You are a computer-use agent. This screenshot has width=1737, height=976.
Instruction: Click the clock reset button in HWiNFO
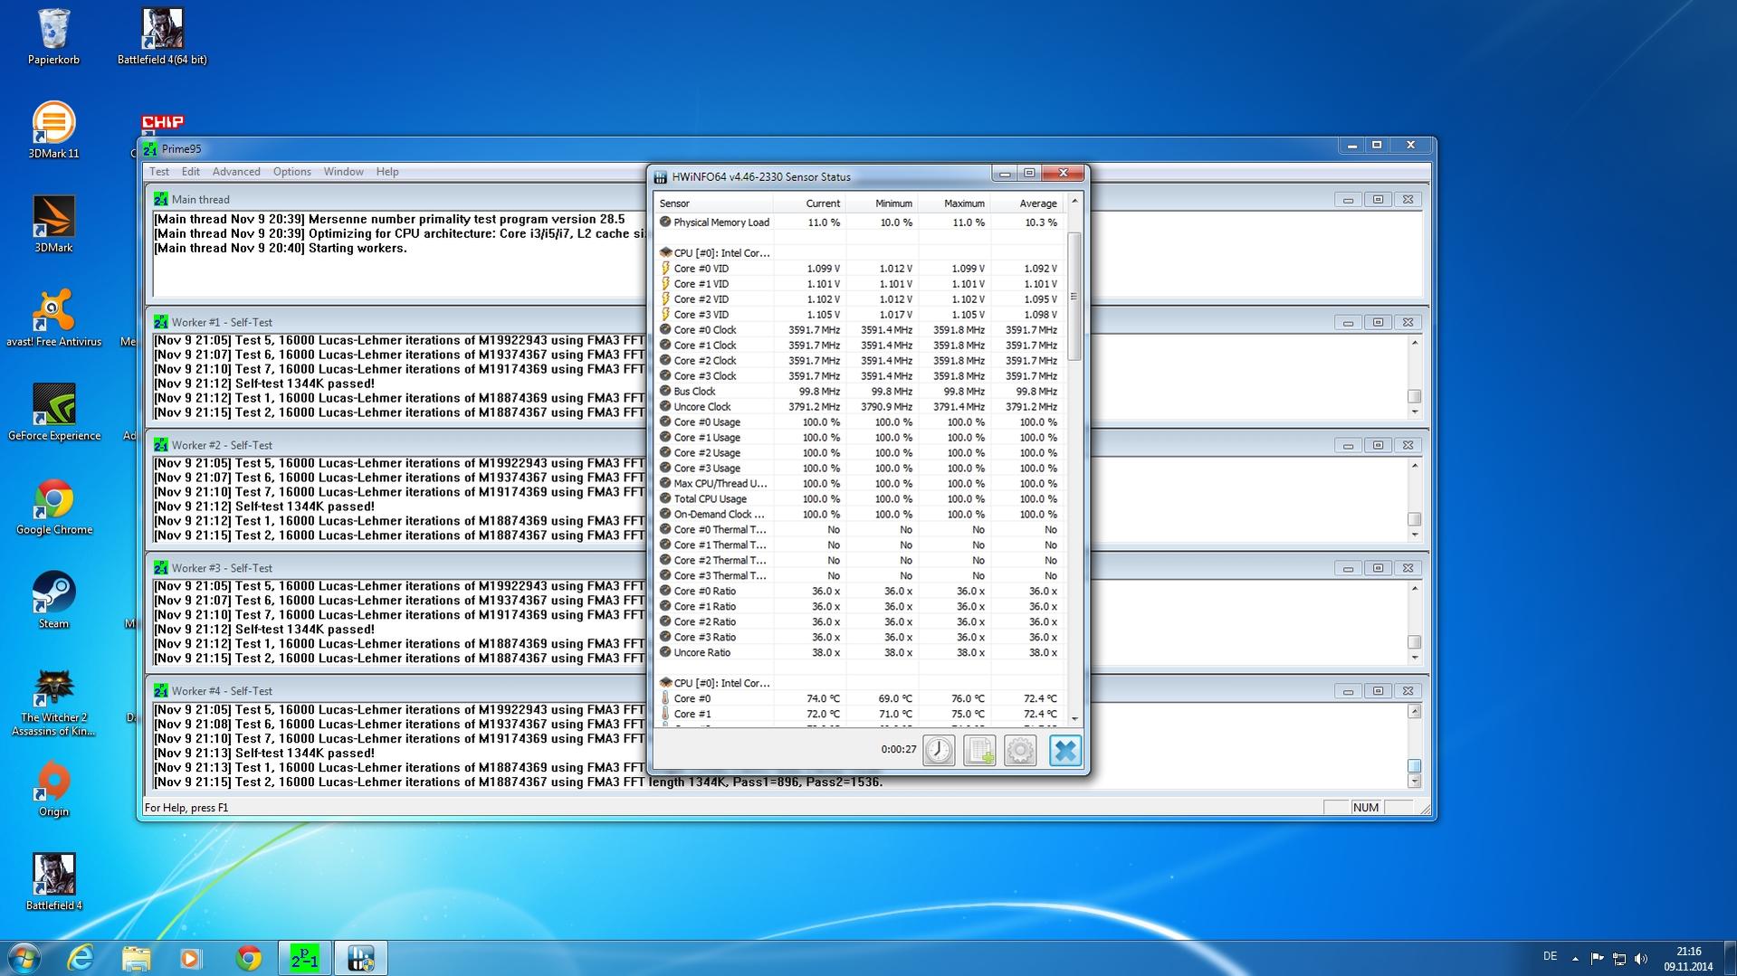[x=939, y=750]
